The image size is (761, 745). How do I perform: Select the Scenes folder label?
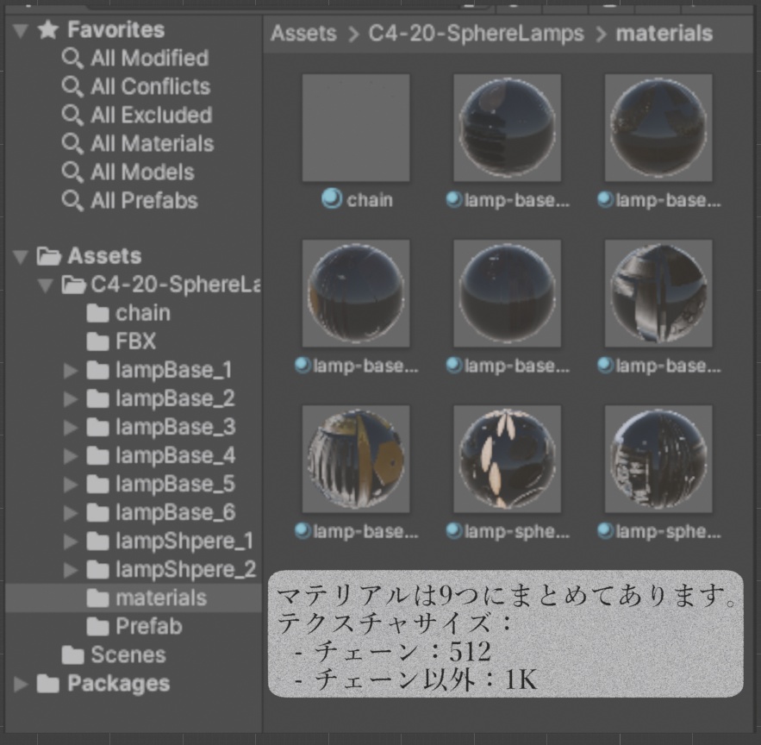point(128,655)
